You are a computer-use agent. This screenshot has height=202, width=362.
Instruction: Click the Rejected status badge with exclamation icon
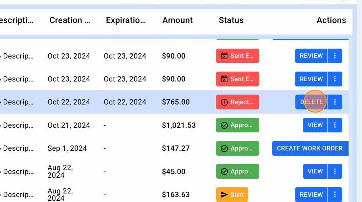tap(237, 102)
